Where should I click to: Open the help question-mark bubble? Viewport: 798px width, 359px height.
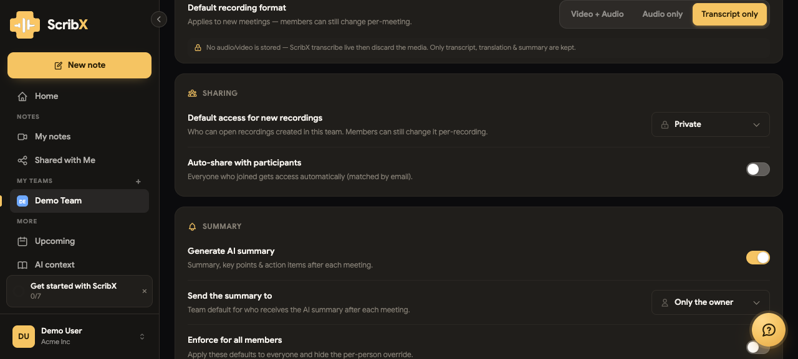tap(769, 330)
